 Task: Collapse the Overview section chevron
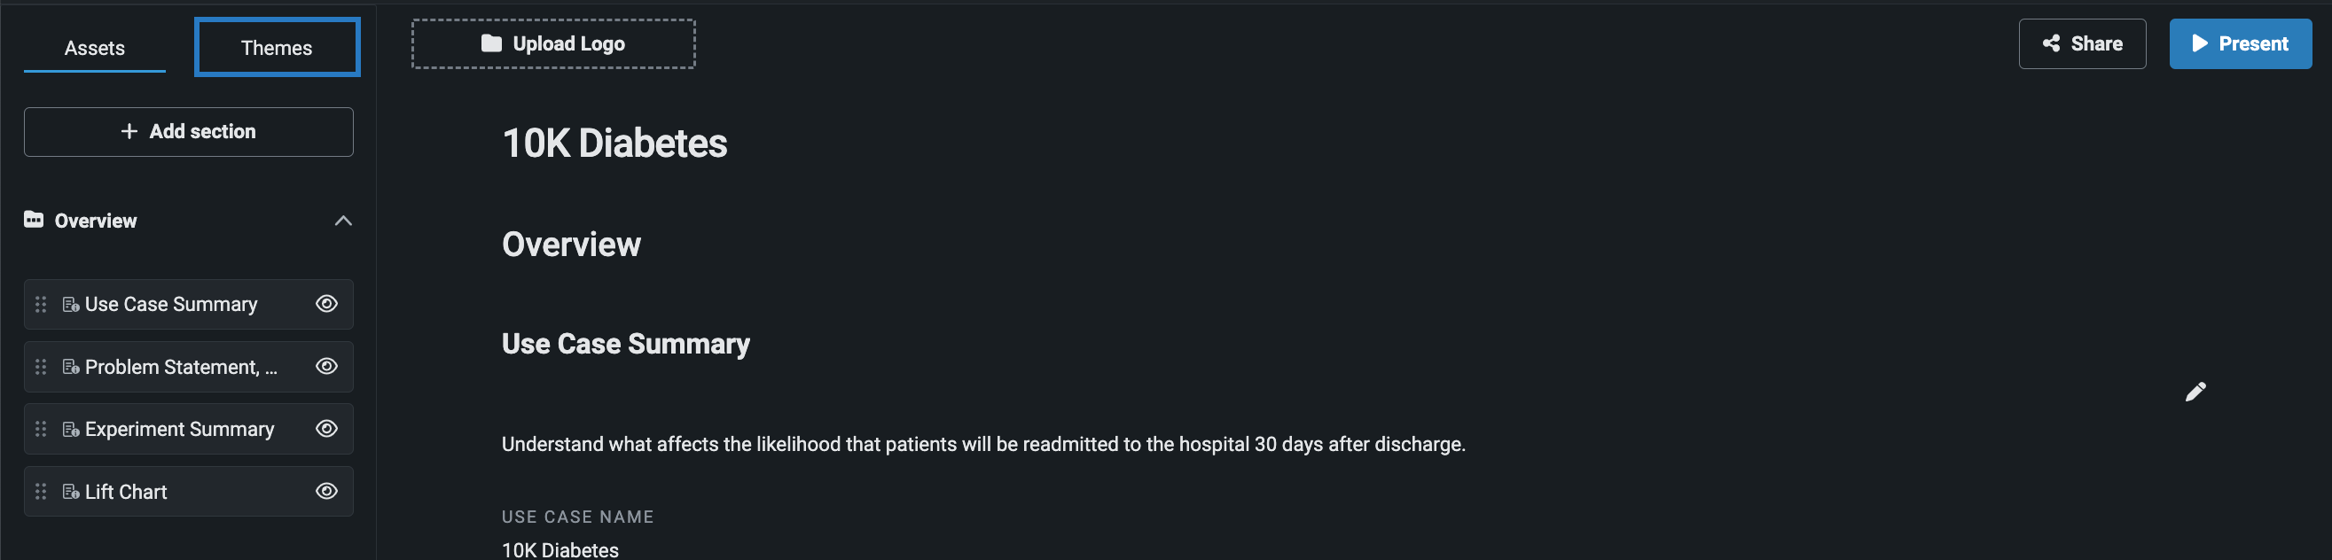[343, 221]
